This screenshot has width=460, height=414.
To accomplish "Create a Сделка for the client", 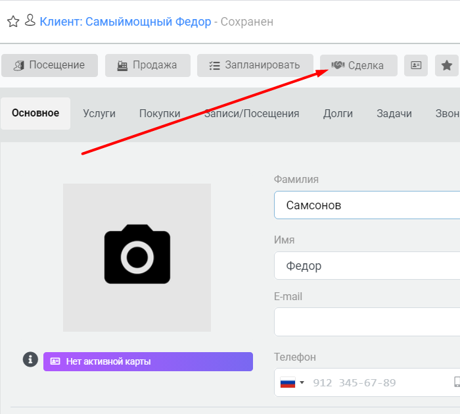I will coord(359,65).
